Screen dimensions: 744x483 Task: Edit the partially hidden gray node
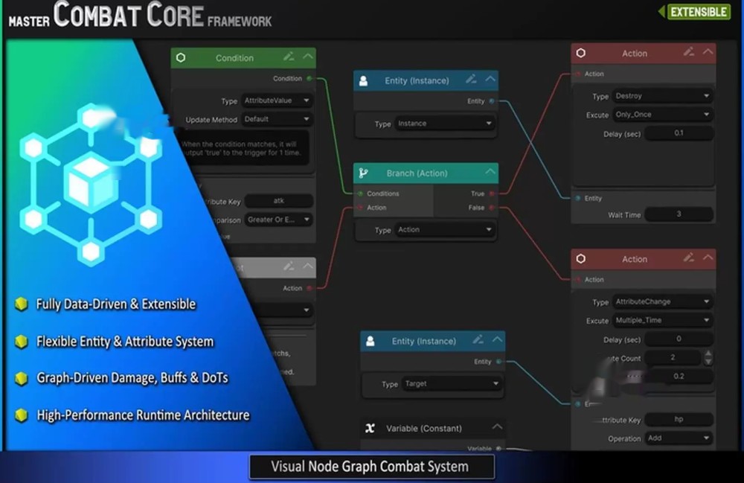(x=289, y=266)
